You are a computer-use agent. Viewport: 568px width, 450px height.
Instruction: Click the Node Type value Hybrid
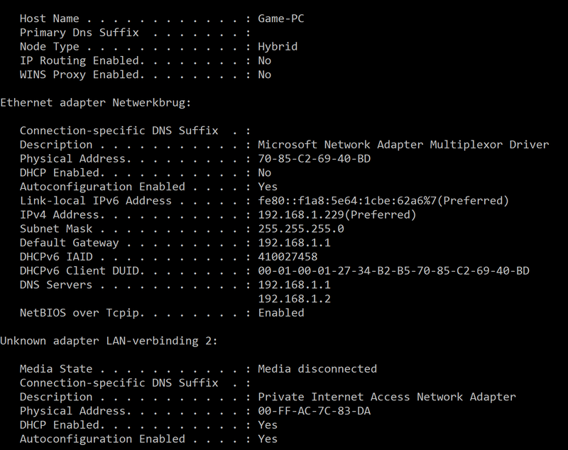[x=278, y=47]
